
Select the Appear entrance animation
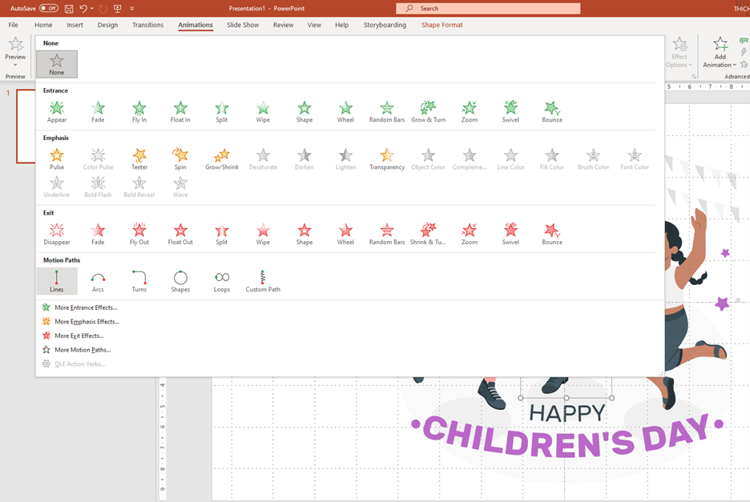57,111
